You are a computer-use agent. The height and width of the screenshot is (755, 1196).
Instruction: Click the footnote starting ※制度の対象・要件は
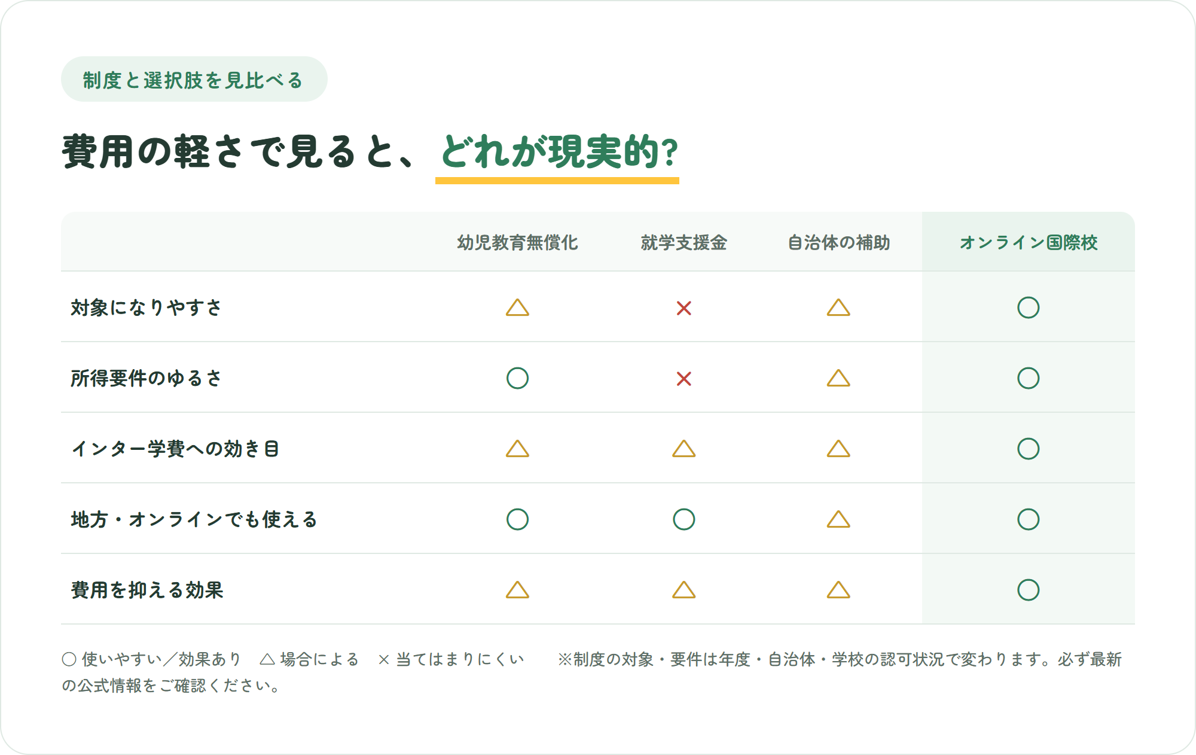[592, 672]
